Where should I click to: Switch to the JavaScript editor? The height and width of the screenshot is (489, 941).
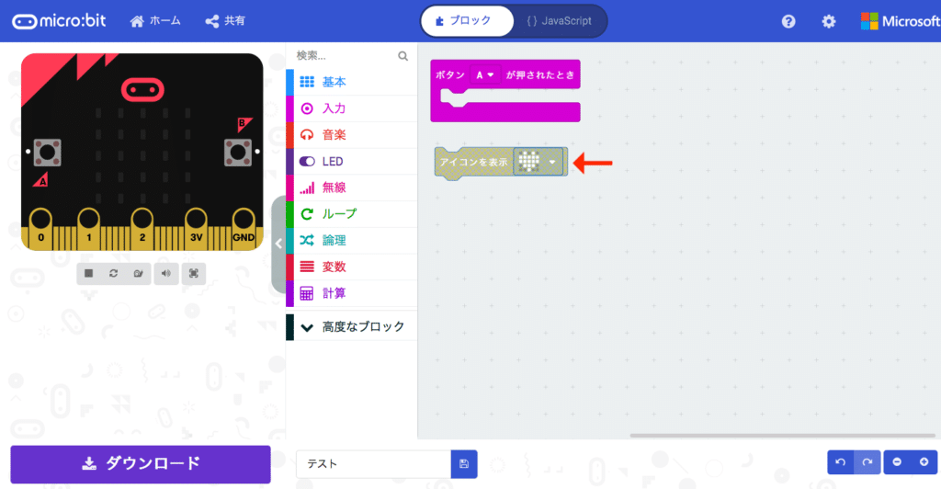pyautogui.click(x=560, y=21)
